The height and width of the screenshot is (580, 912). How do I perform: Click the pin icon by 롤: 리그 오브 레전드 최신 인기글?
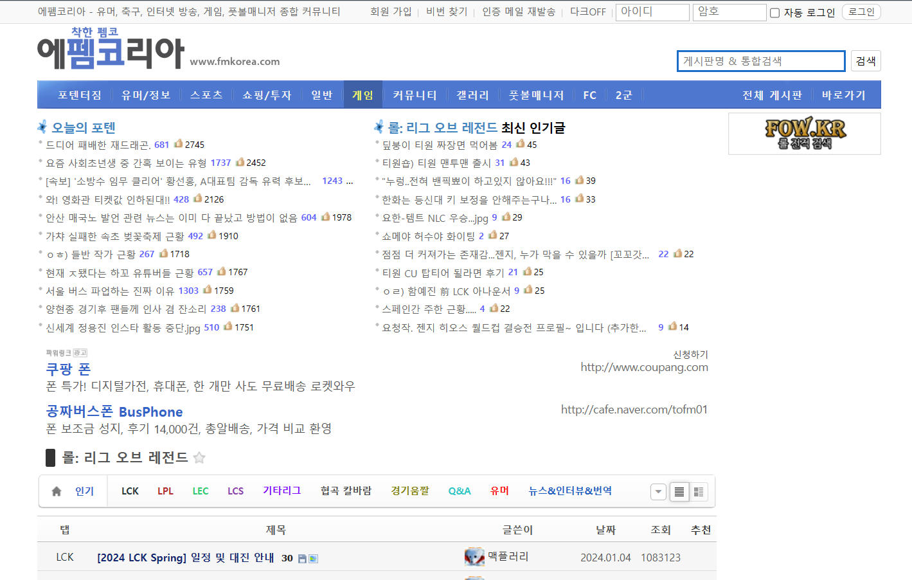tap(379, 127)
